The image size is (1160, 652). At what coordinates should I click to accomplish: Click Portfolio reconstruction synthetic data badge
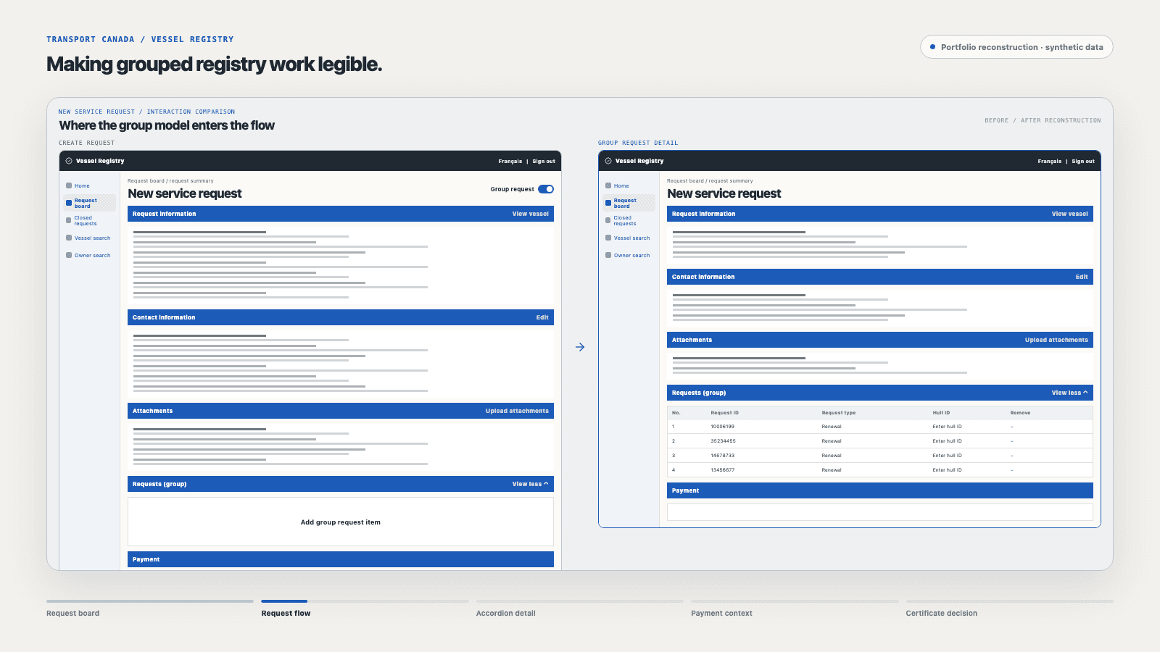[x=1016, y=47]
